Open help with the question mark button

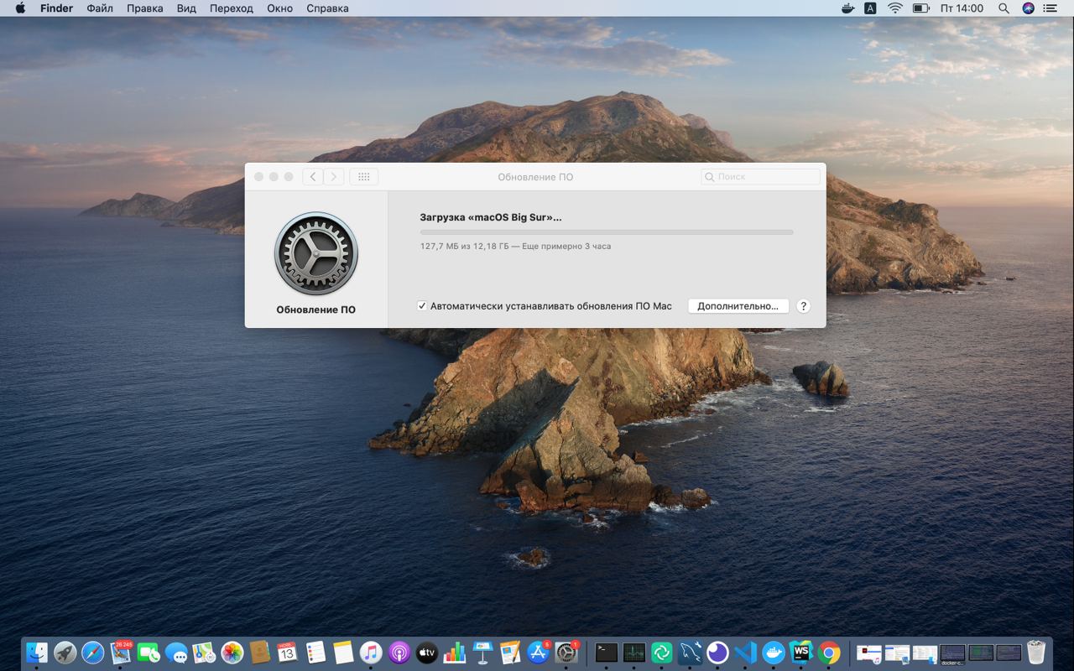pyautogui.click(x=803, y=306)
